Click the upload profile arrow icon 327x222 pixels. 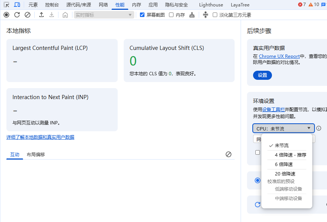pyautogui.click(x=41, y=15)
